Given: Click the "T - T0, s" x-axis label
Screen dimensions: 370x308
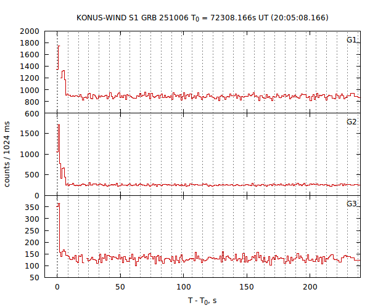Looking at the screenshot, I should [x=202, y=300].
